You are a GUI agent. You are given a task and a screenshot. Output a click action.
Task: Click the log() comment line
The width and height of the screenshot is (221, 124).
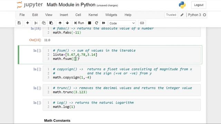tap(93, 103)
